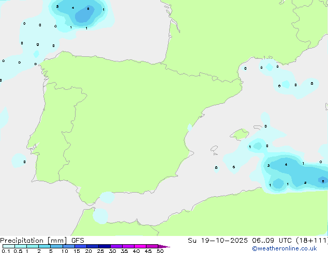The height and width of the screenshot is (253, 328).
Task: Select the 30 mm purple legend swatch
Action: point(116,246)
